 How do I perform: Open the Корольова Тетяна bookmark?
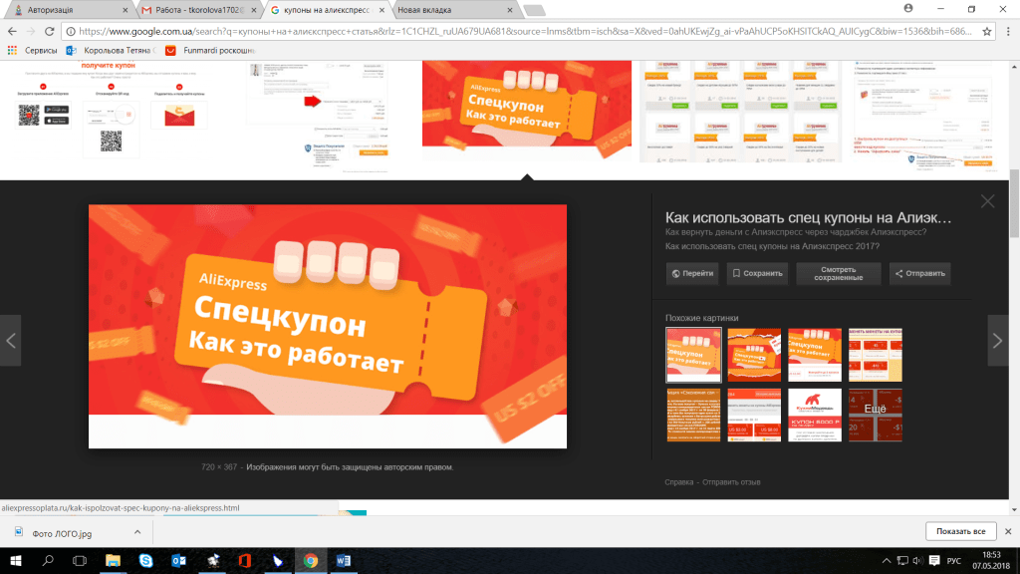coord(111,50)
